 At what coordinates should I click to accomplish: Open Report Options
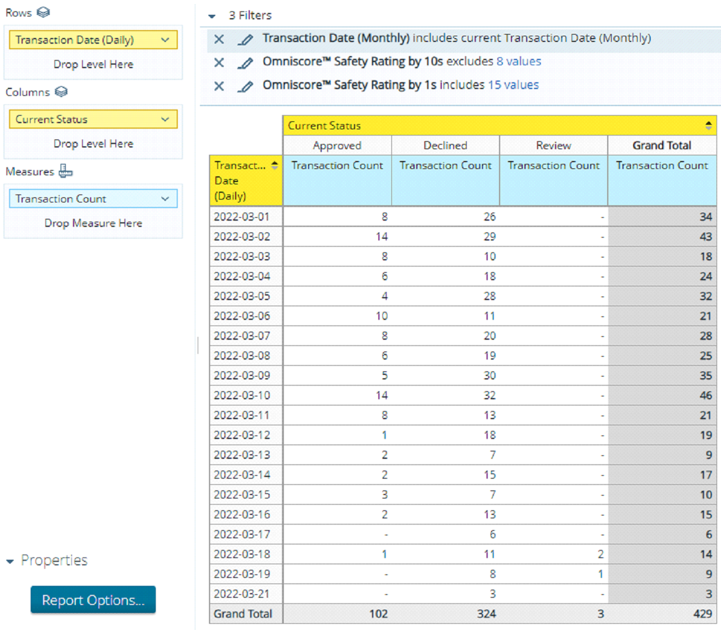[93, 599]
